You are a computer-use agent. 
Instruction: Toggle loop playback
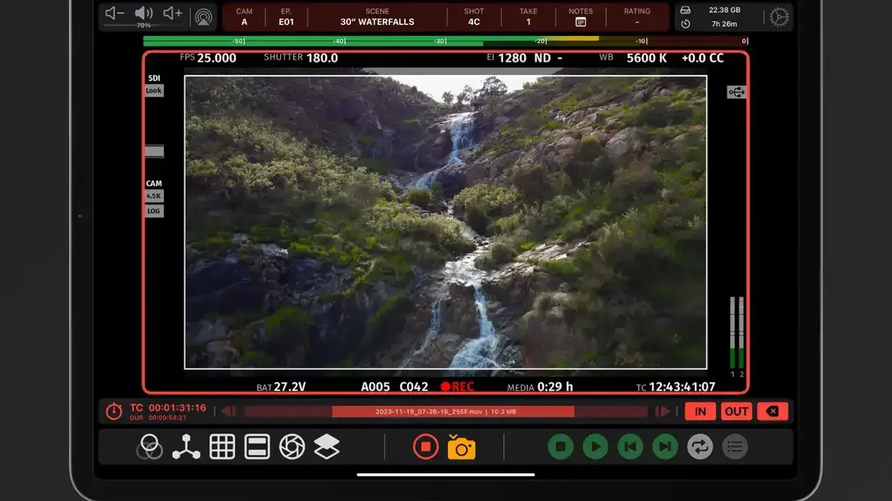pyautogui.click(x=700, y=447)
